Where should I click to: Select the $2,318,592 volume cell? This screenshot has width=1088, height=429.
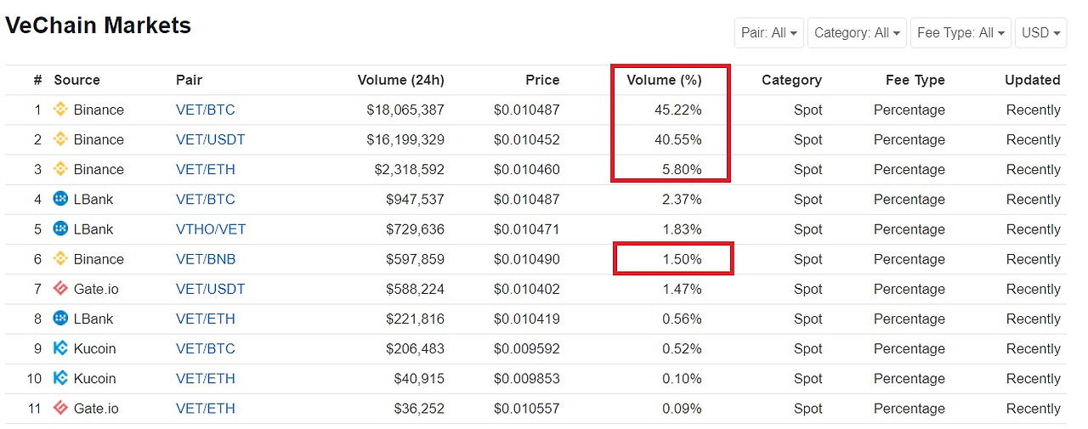pyautogui.click(x=409, y=169)
